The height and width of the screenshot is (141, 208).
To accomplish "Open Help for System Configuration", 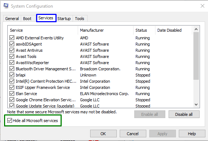I will pos(192,134).
